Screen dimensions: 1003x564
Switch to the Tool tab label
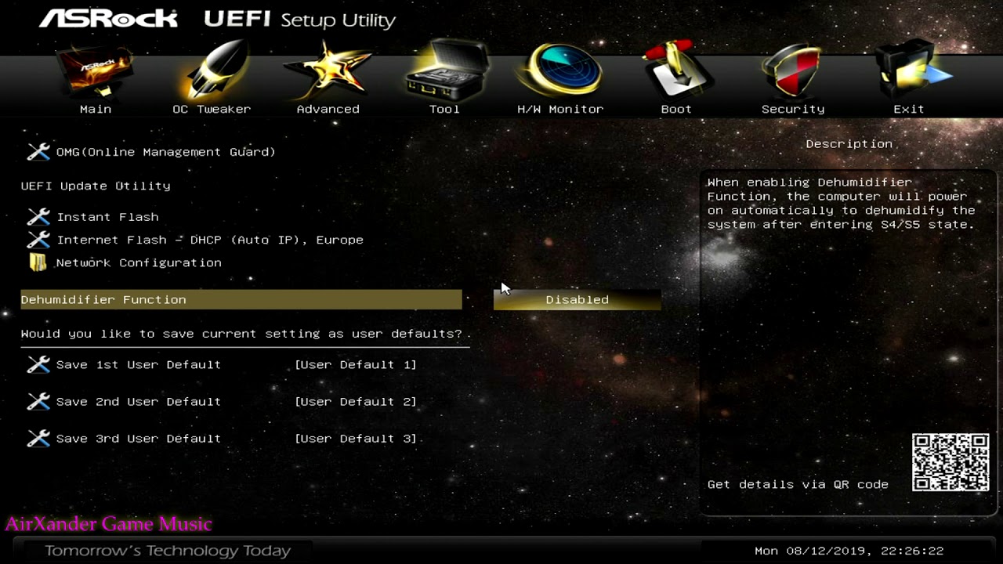pos(444,109)
